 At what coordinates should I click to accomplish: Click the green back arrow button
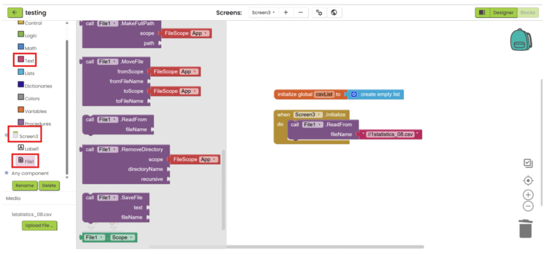click(x=15, y=12)
